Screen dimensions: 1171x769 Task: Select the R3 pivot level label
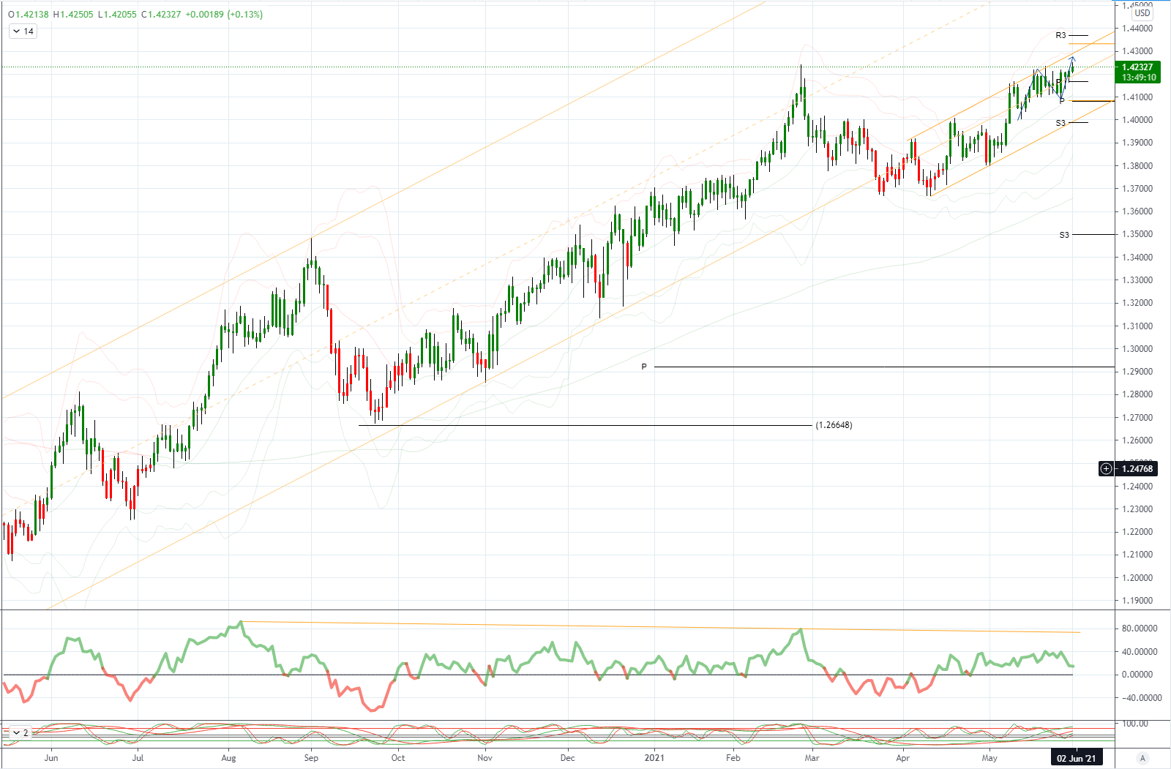click(1061, 35)
